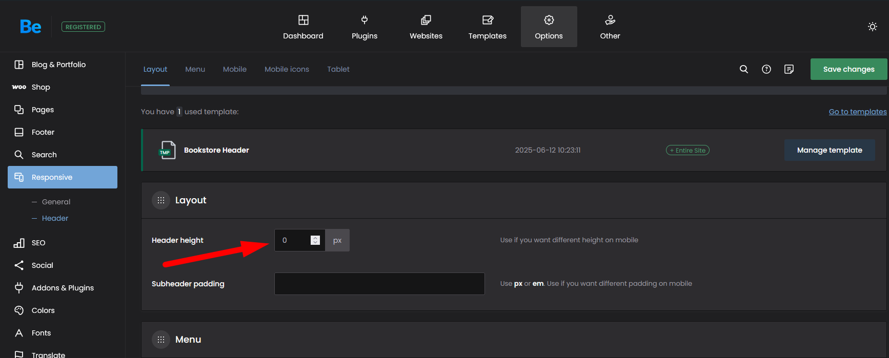This screenshot has height=358, width=889.
Task: Switch to the Mobile icons tab
Action: 287,69
